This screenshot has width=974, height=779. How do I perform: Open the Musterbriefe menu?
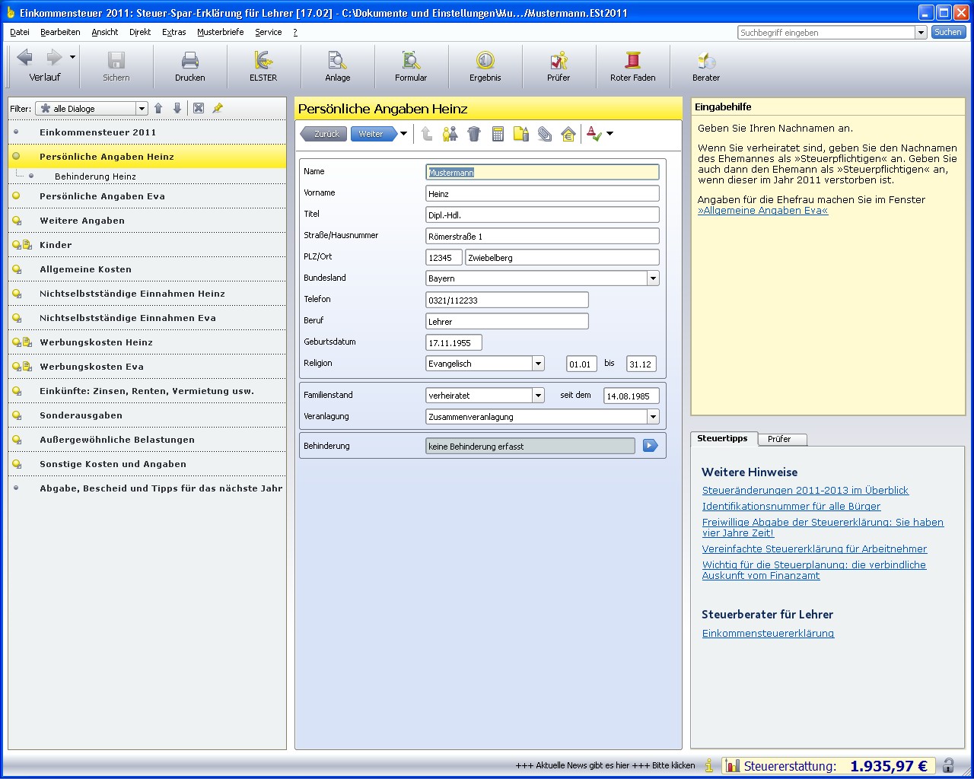pos(221,32)
